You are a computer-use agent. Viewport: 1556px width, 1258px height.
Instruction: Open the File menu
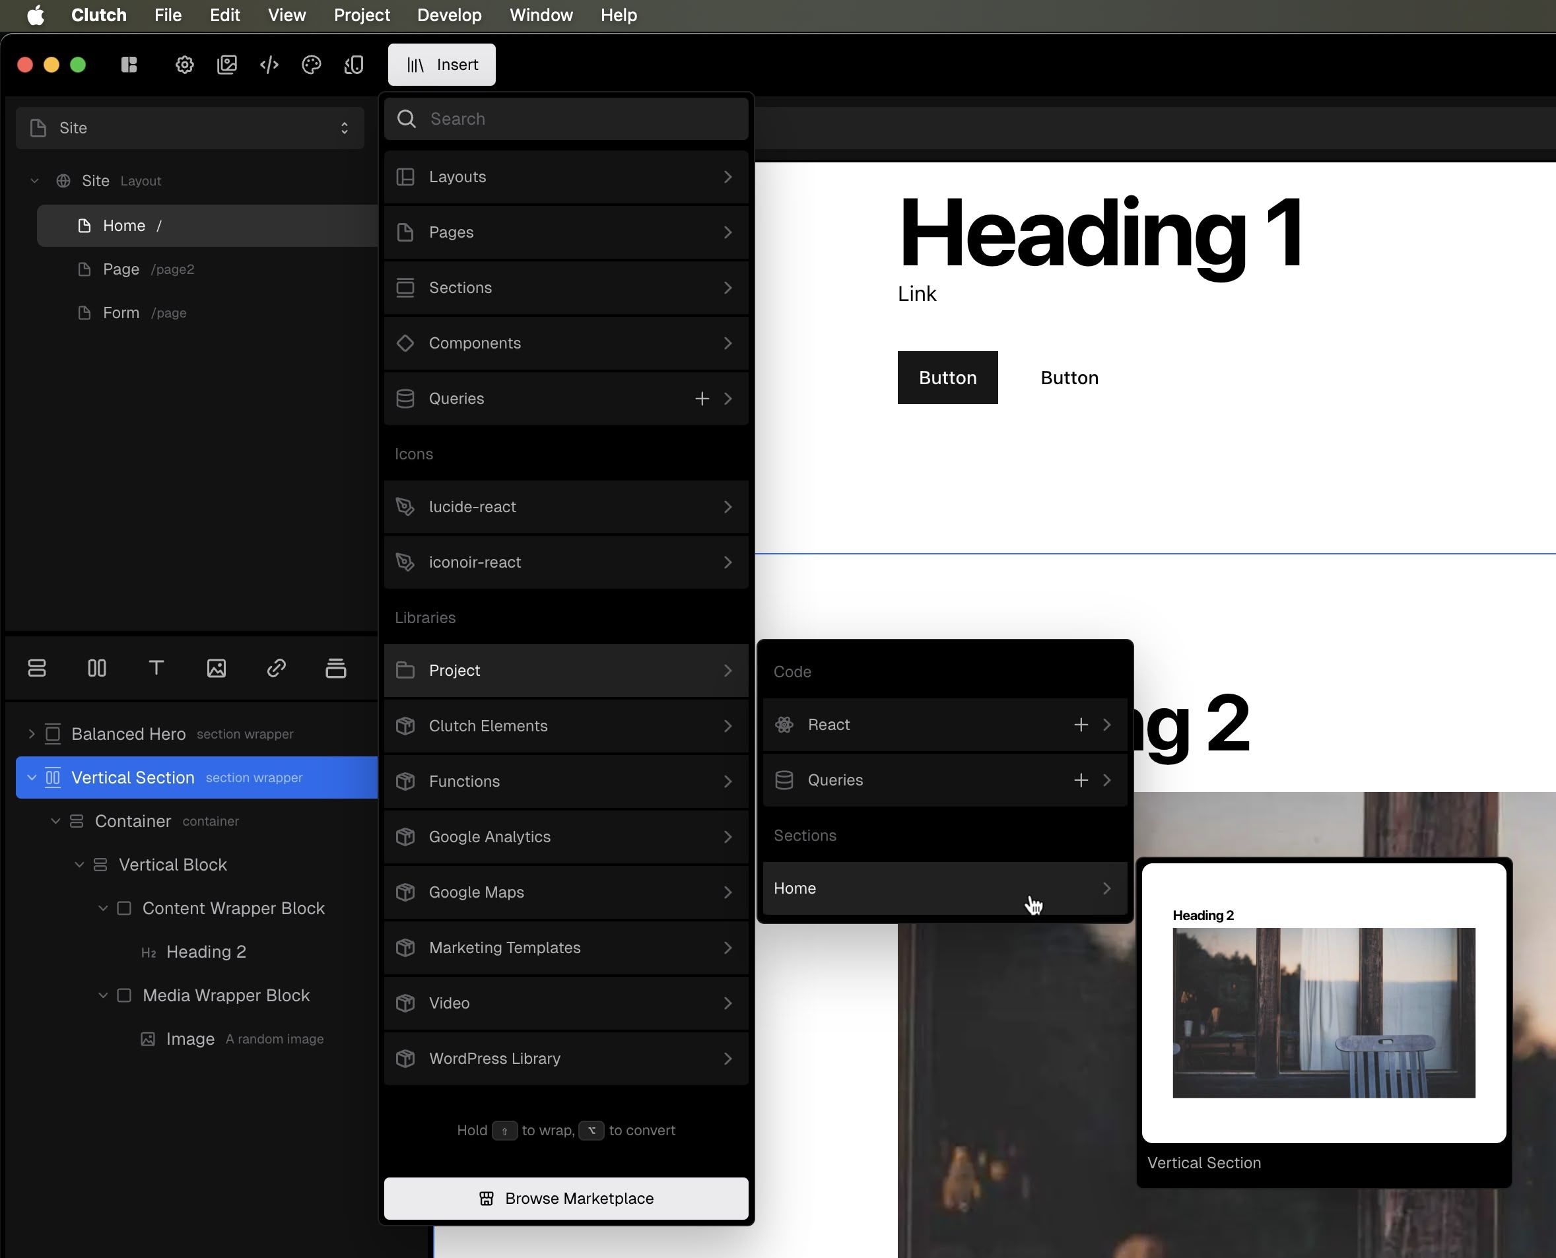(x=168, y=15)
